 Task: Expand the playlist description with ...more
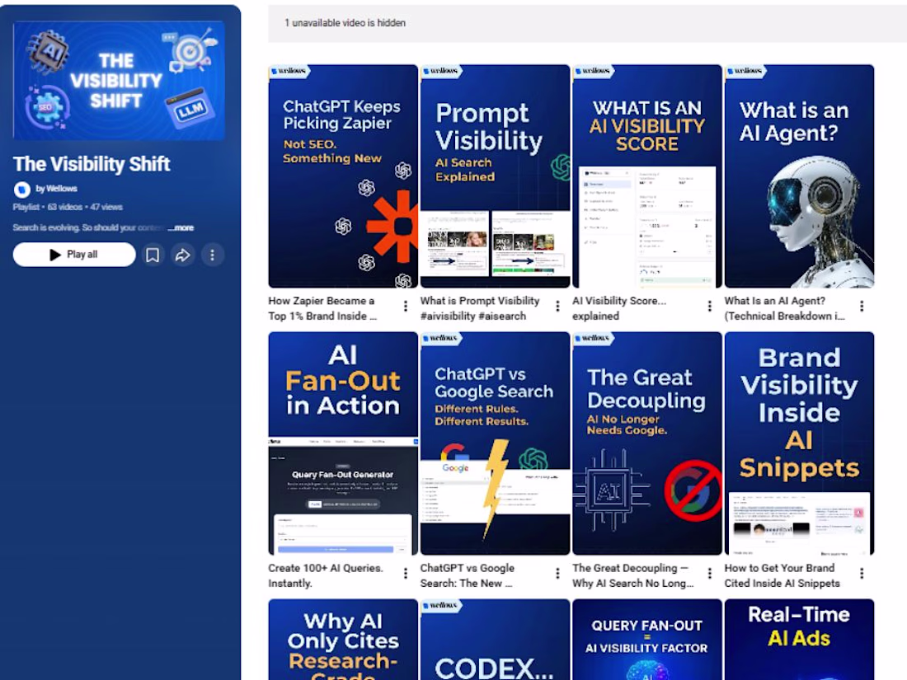181,227
